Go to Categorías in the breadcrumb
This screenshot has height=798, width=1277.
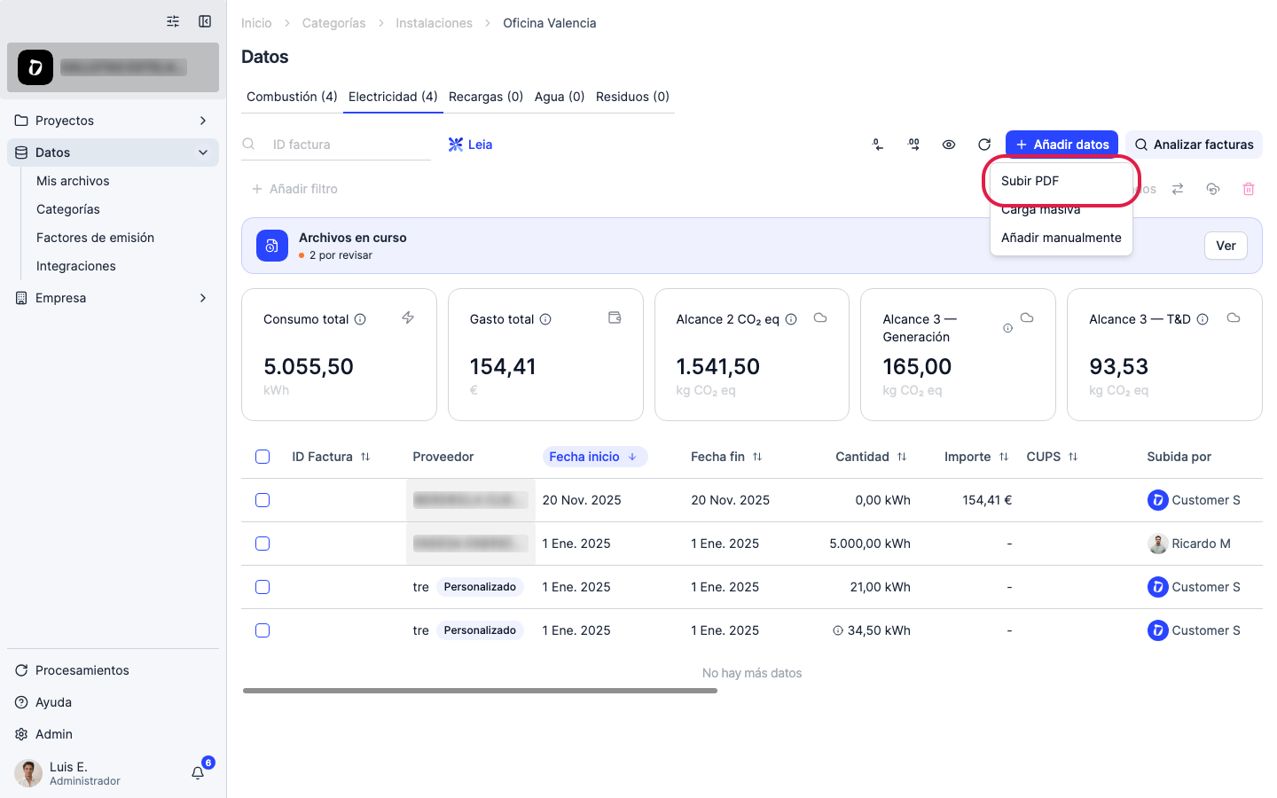coord(333,23)
